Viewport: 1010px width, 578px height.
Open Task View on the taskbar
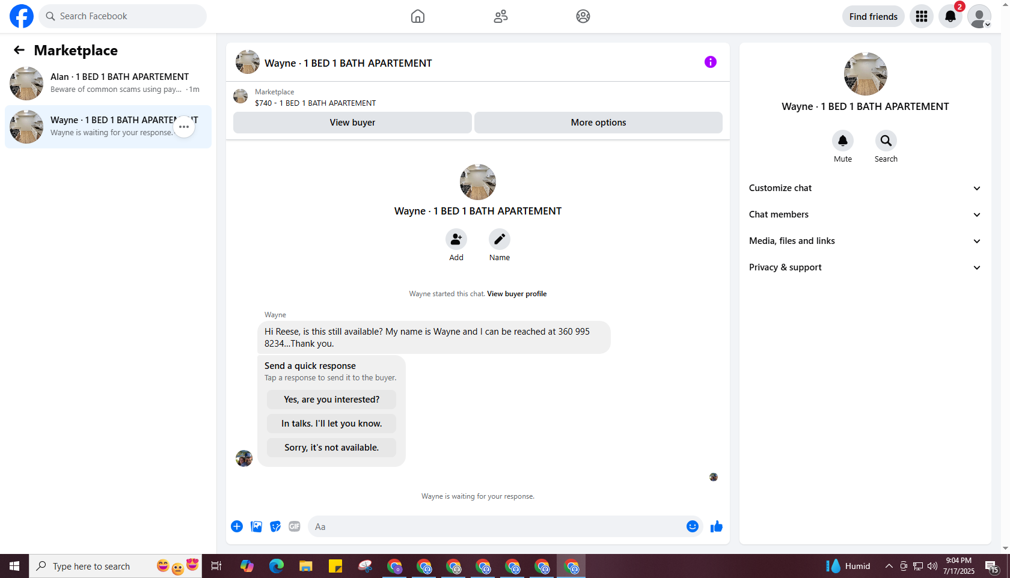216,566
